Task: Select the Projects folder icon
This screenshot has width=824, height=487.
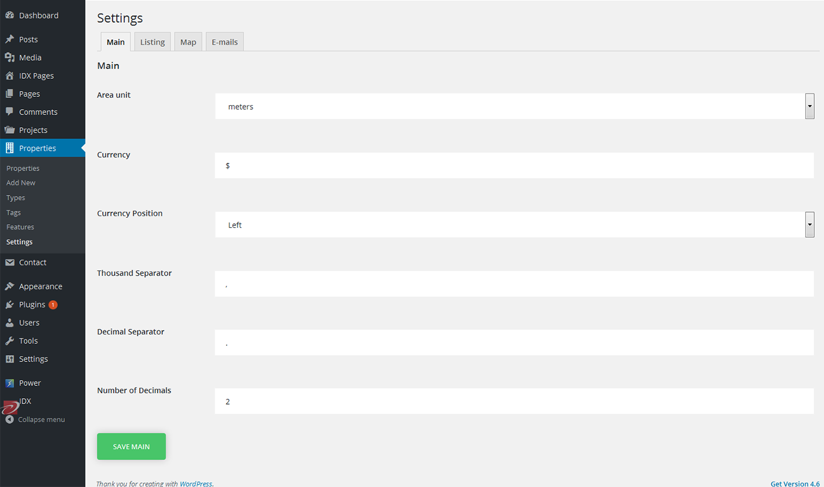Action: point(10,130)
